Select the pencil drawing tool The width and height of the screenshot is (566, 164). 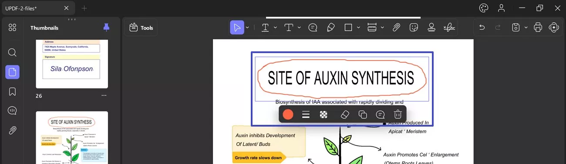[330, 27]
